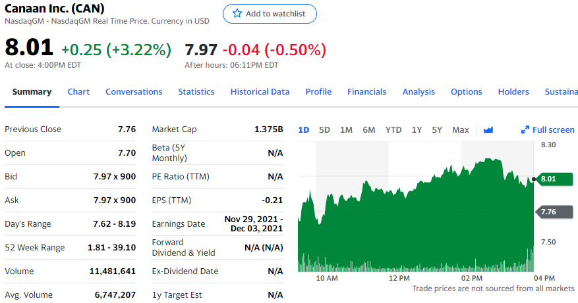Open the chart type area icon
This screenshot has width=578, height=303.
point(488,129)
